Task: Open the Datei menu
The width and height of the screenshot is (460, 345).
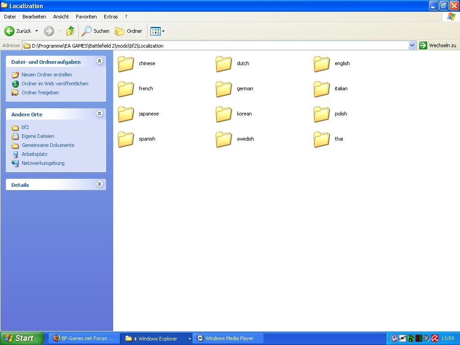Action: click(x=10, y=17)
